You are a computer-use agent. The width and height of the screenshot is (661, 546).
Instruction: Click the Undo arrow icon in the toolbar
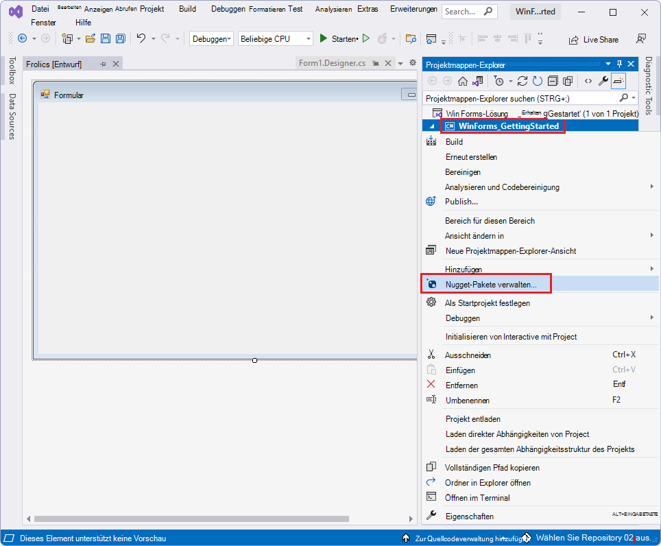pyautogui.click(x=141, y=39)
